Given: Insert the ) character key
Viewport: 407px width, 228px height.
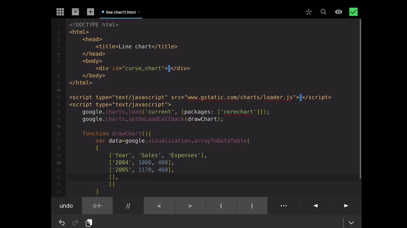Looking at the screenshot, I should coord(252,206).
